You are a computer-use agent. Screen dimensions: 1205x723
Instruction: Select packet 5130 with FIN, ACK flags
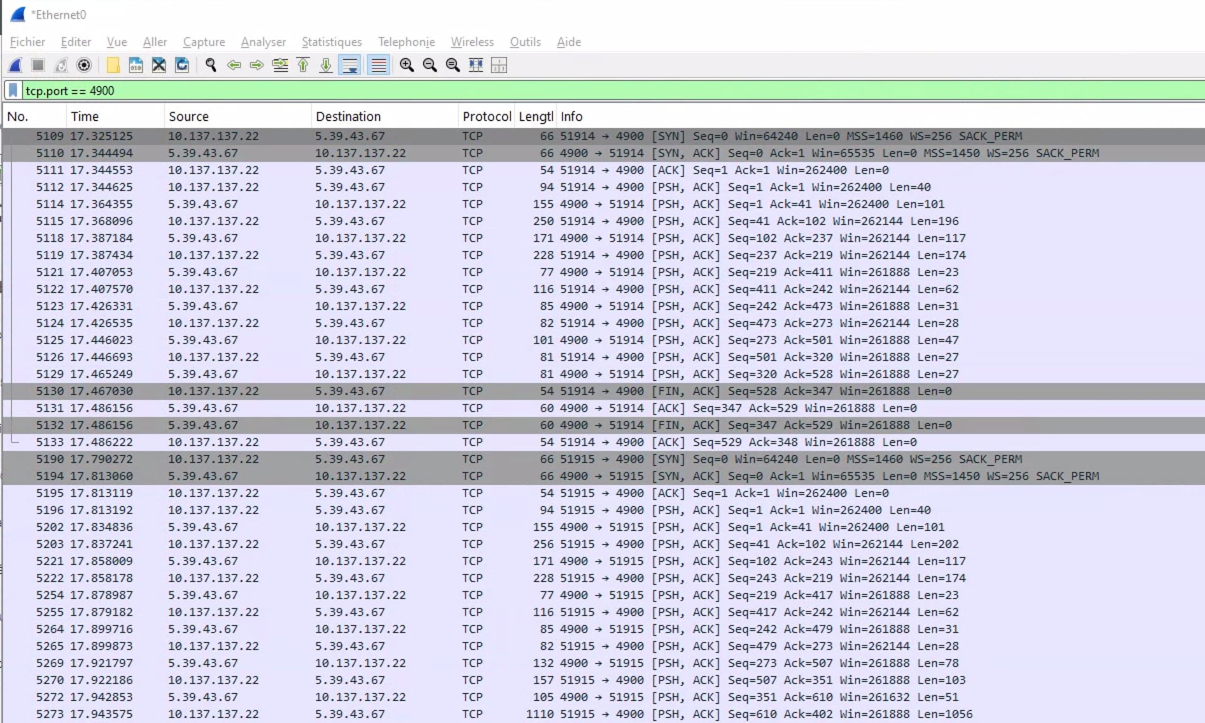tap(602, 391)
